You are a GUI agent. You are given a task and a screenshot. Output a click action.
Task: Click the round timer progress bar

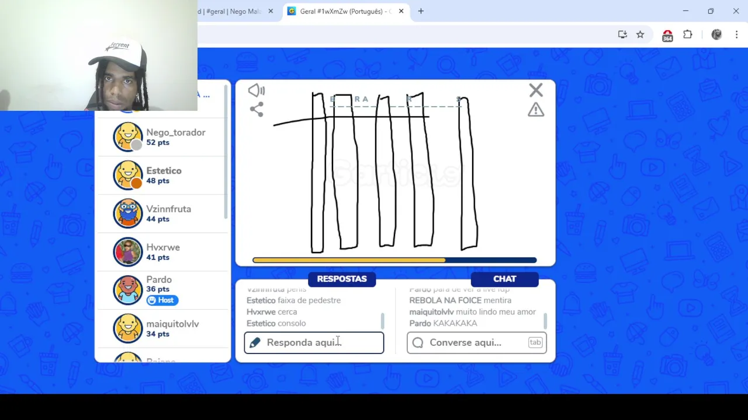point(394,260)
